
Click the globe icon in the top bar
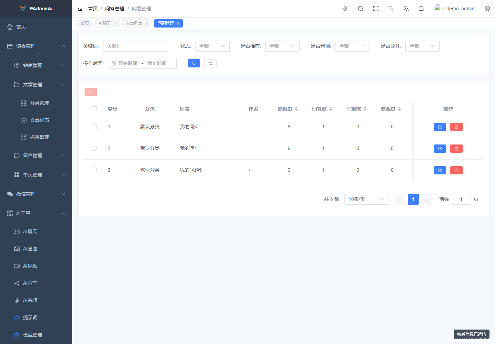[345, 9]
